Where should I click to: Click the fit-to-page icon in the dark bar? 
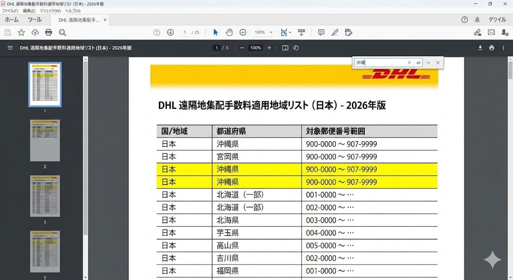(285, 48)
